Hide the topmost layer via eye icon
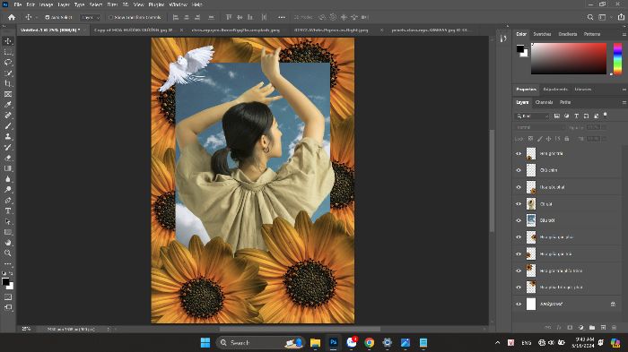The height and width of the screenshot is (352, 628). coord(519,153)
